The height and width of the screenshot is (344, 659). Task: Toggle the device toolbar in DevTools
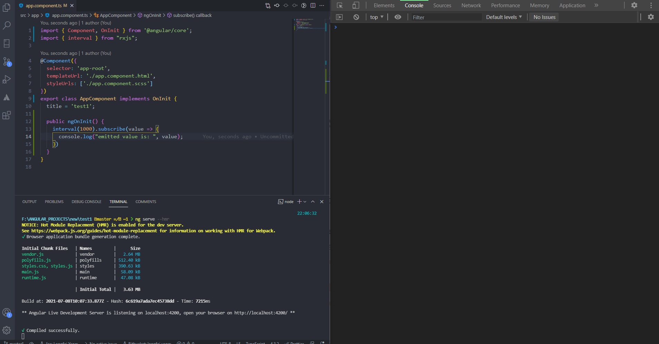pos(356,5)
